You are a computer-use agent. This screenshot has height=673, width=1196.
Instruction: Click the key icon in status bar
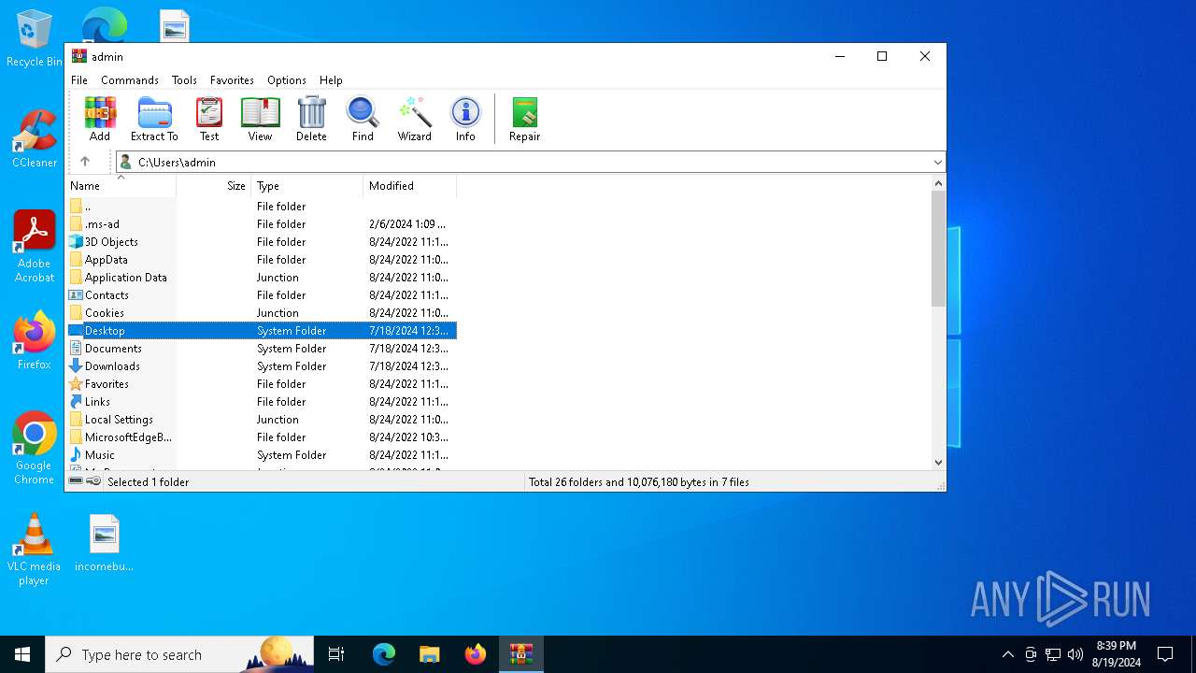tap(93, 481)
